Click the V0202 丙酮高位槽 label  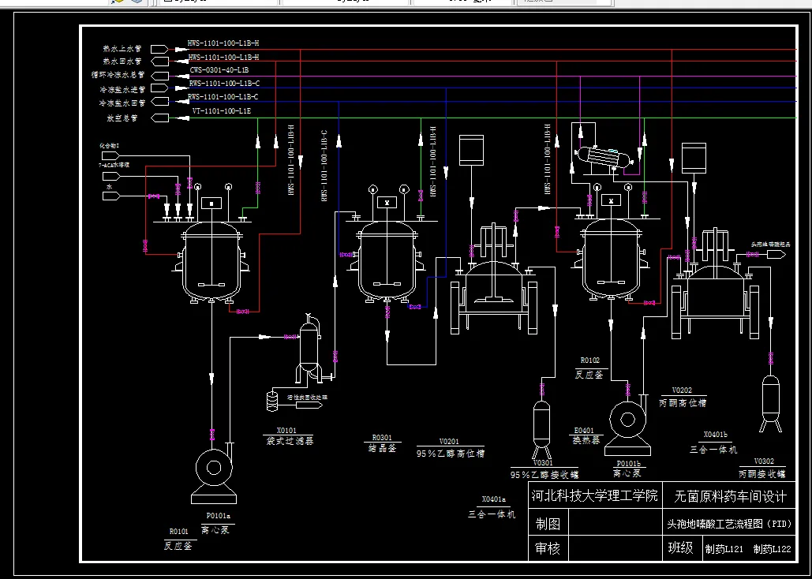click(683, 397)
